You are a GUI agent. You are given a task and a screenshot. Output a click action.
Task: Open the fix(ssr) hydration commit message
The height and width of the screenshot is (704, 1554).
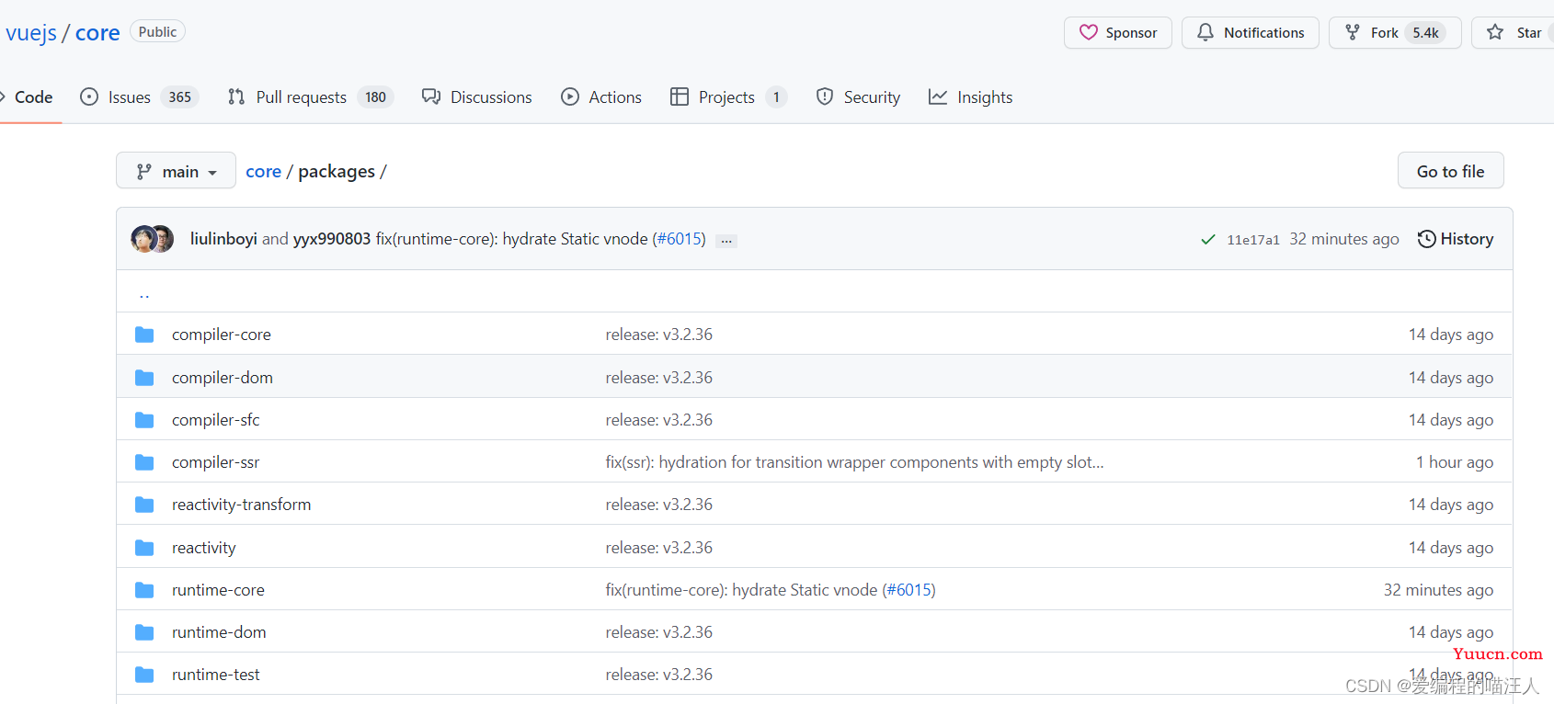pos(854,462)
